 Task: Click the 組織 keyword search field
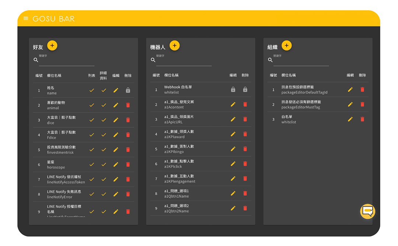click(301, 60)
